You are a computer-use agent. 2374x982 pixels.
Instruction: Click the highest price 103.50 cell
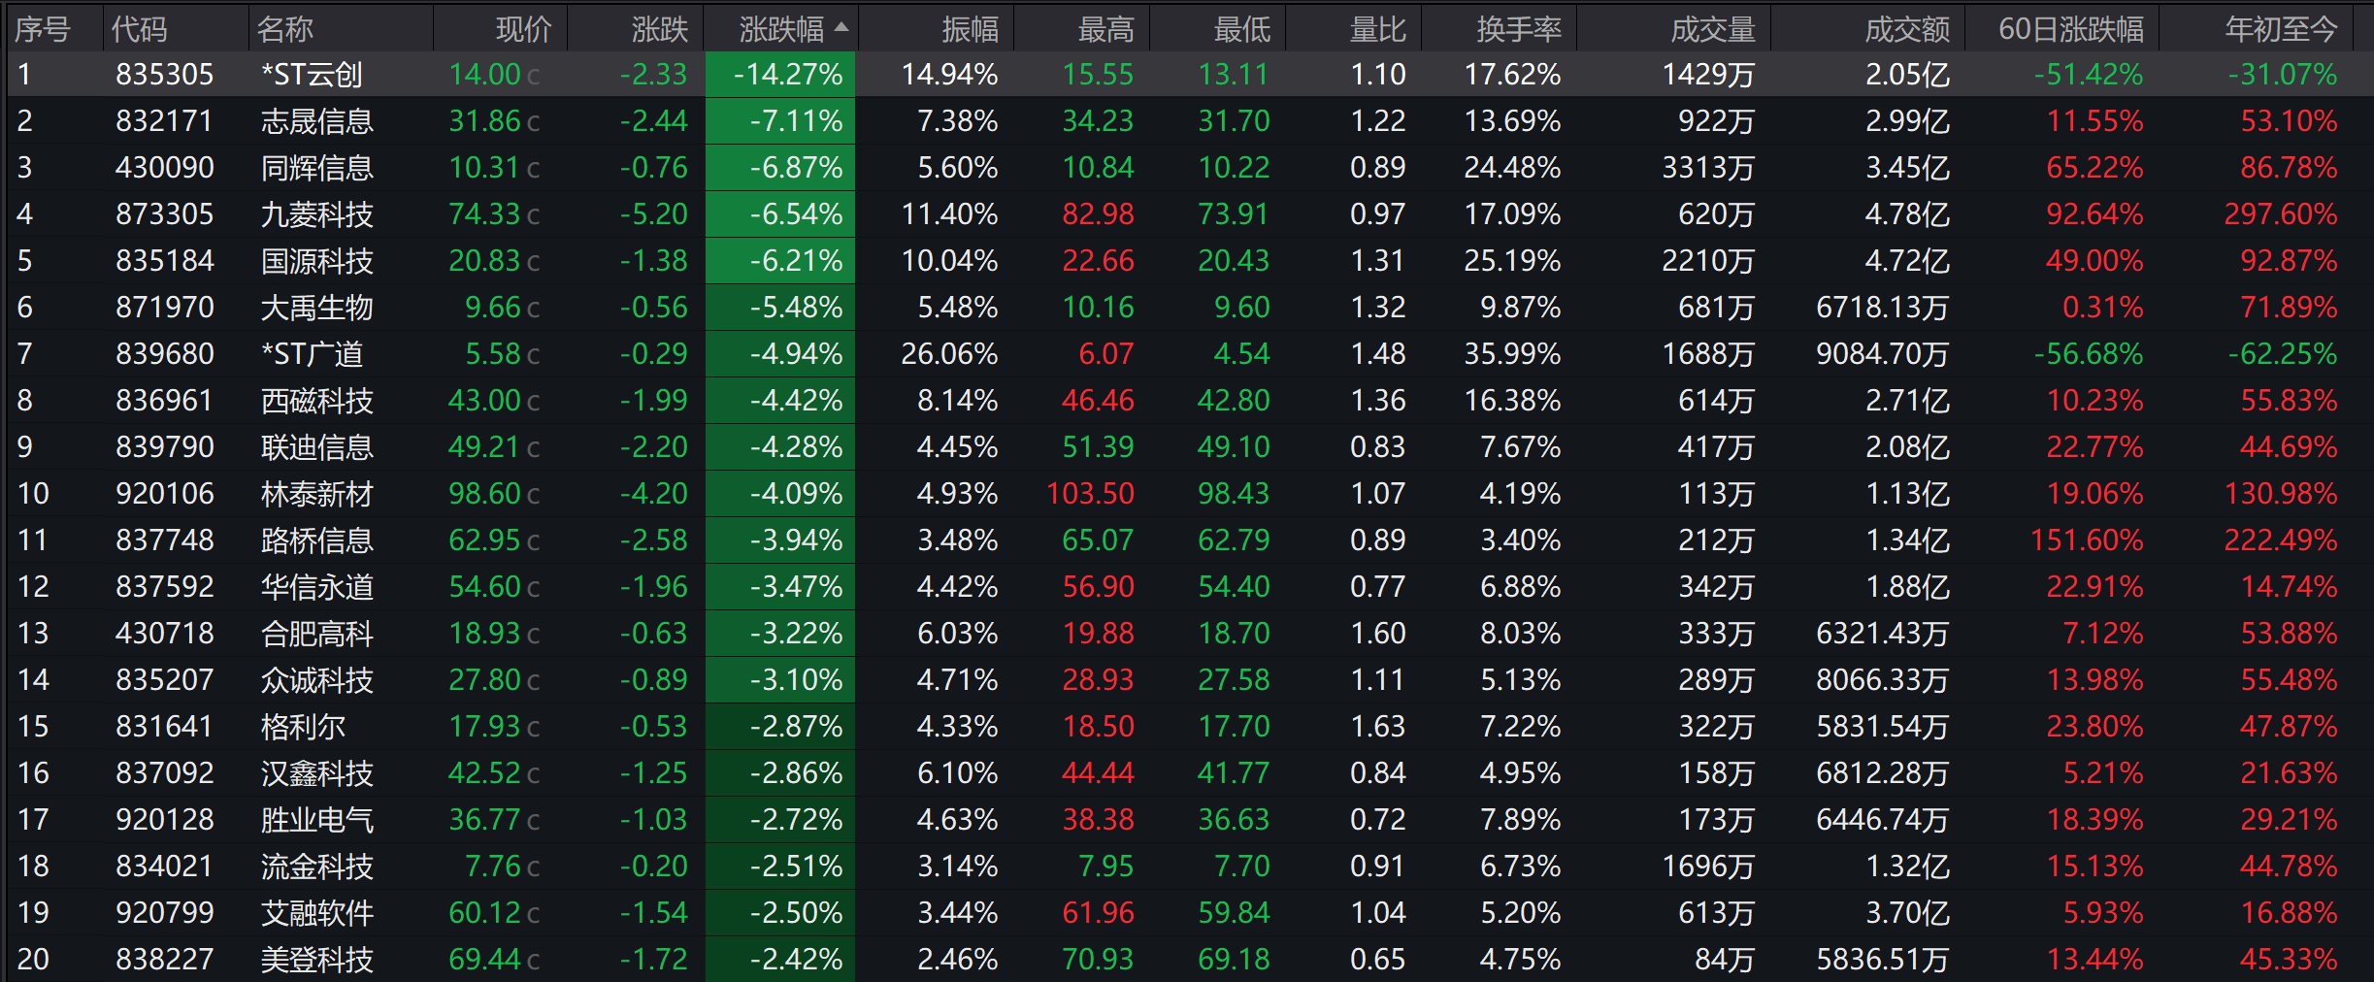(x=1090, y=494)
